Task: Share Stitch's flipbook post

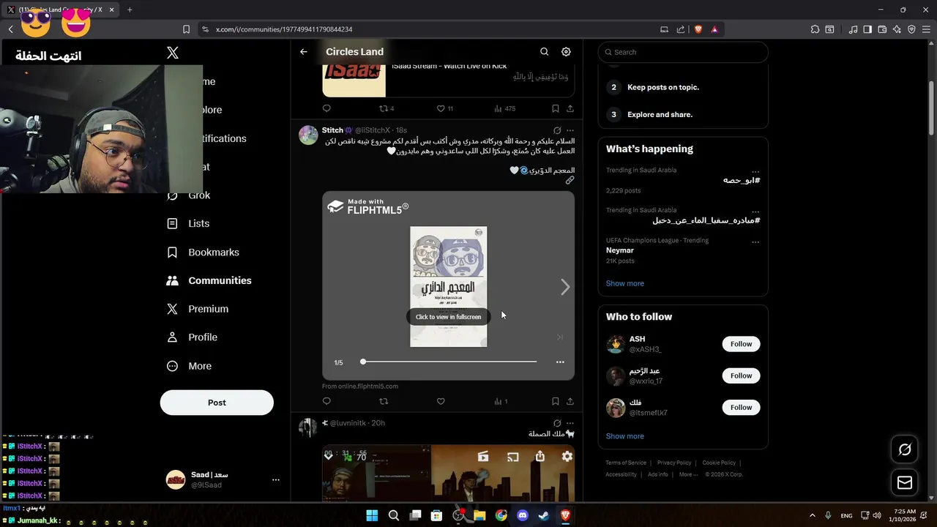Action: [570, 401]
